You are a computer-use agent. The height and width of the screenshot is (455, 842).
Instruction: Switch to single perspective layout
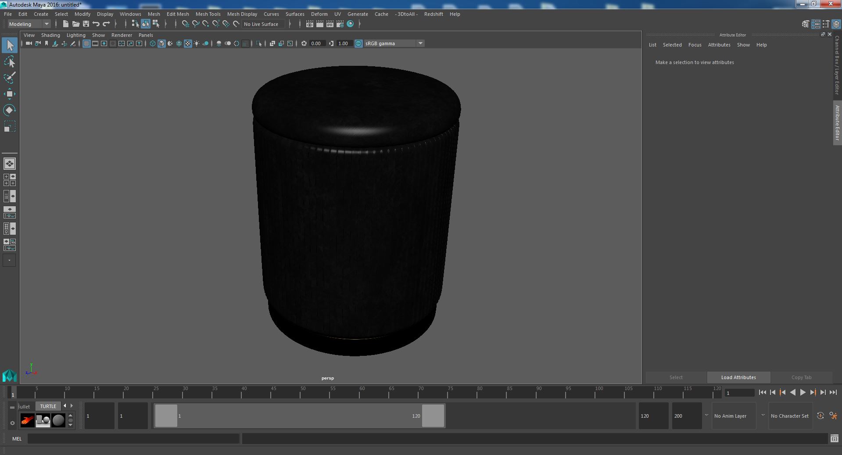[x=9, y=164]
